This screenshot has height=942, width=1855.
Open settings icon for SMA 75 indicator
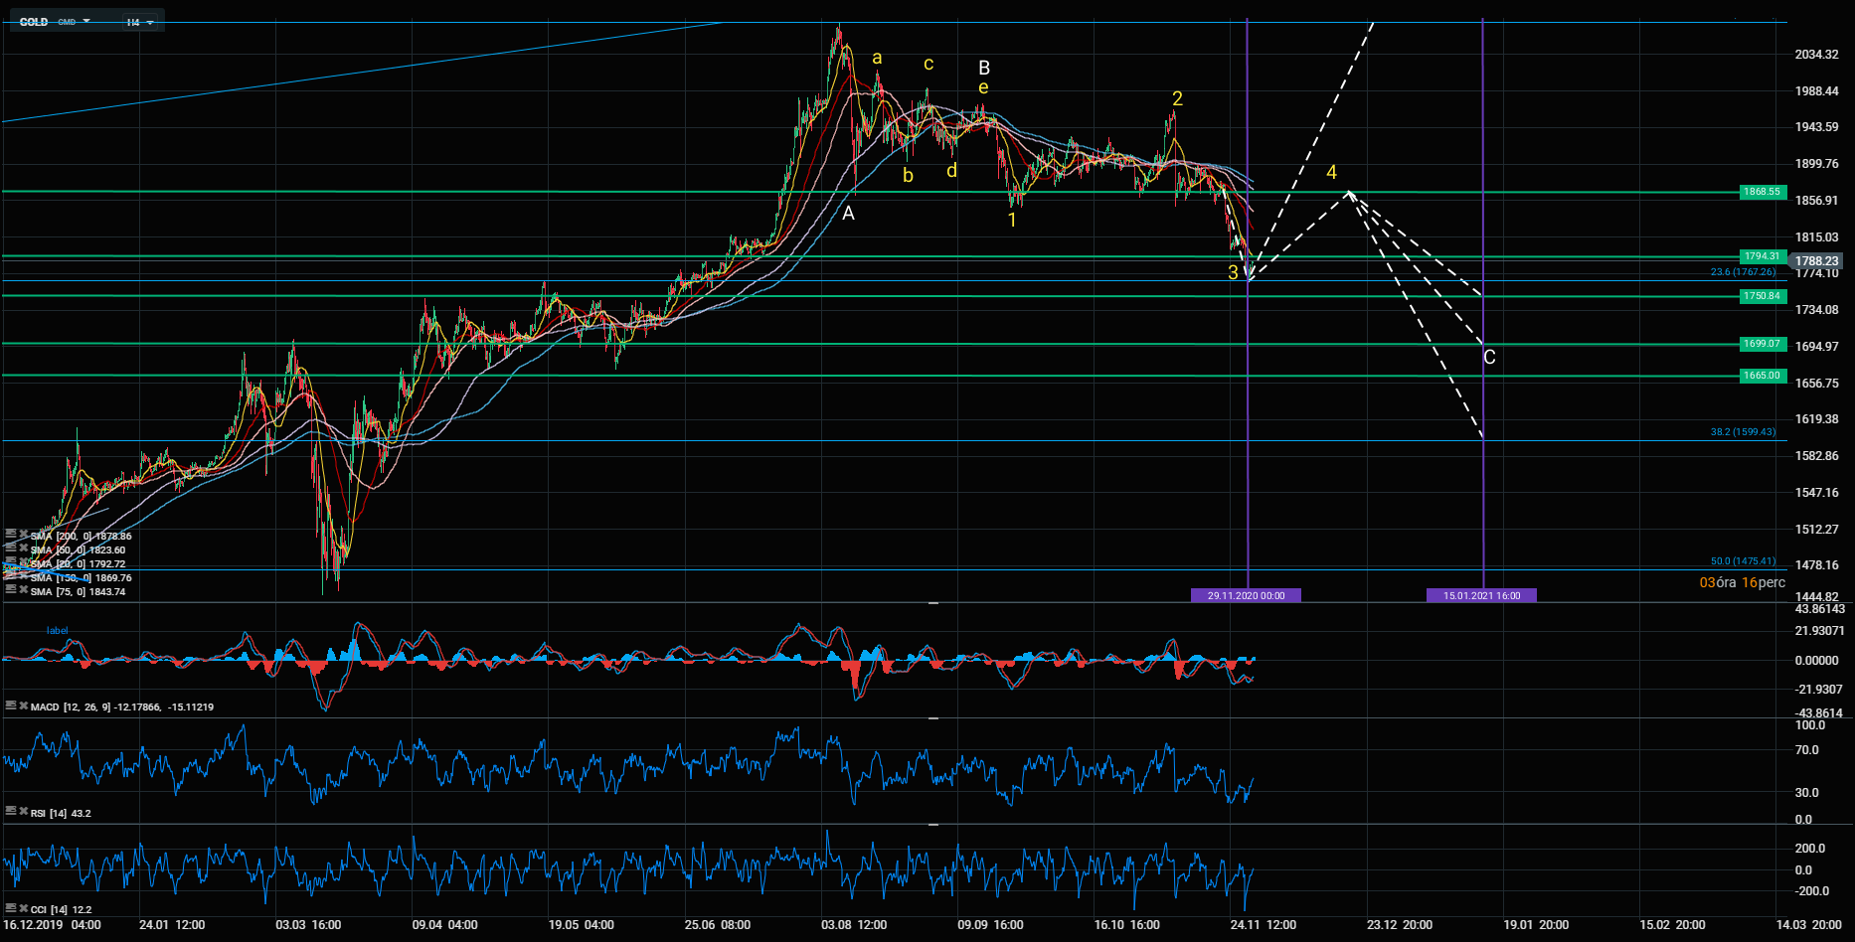[10, 590]
